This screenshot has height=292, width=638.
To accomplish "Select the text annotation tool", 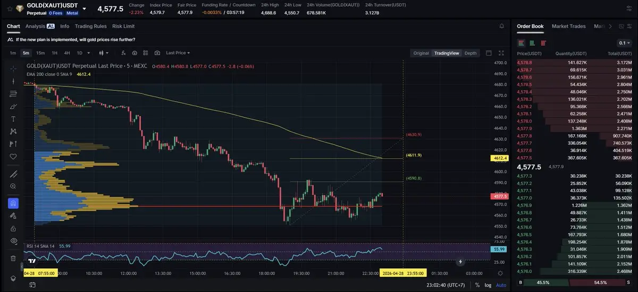I will pos(13,119).
